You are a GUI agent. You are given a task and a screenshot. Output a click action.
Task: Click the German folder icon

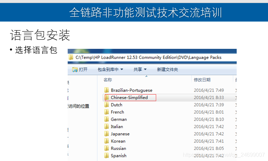click(106, 119)
